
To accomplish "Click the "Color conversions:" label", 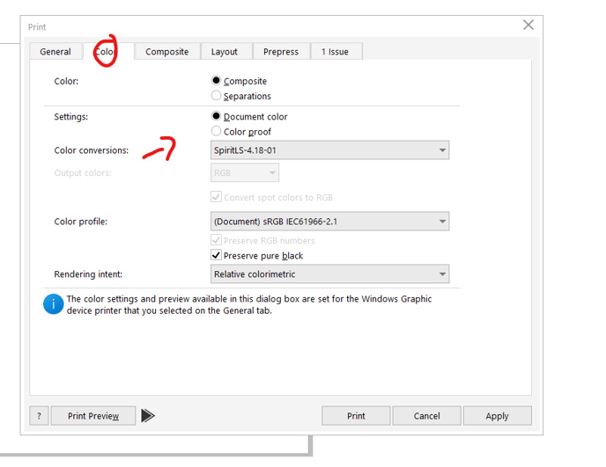I will tap(92, 150).
